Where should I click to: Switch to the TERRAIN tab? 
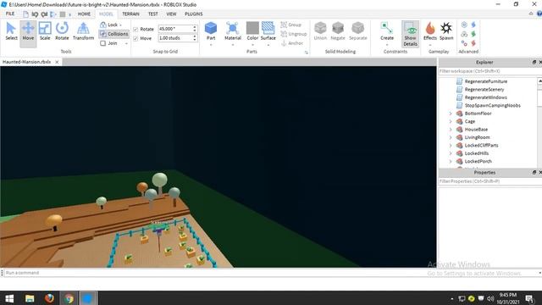click(x=130, y=14)
